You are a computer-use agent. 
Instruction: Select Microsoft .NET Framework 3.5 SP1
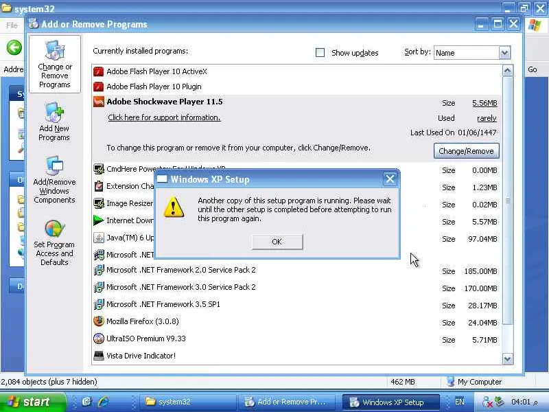[297, 304]
